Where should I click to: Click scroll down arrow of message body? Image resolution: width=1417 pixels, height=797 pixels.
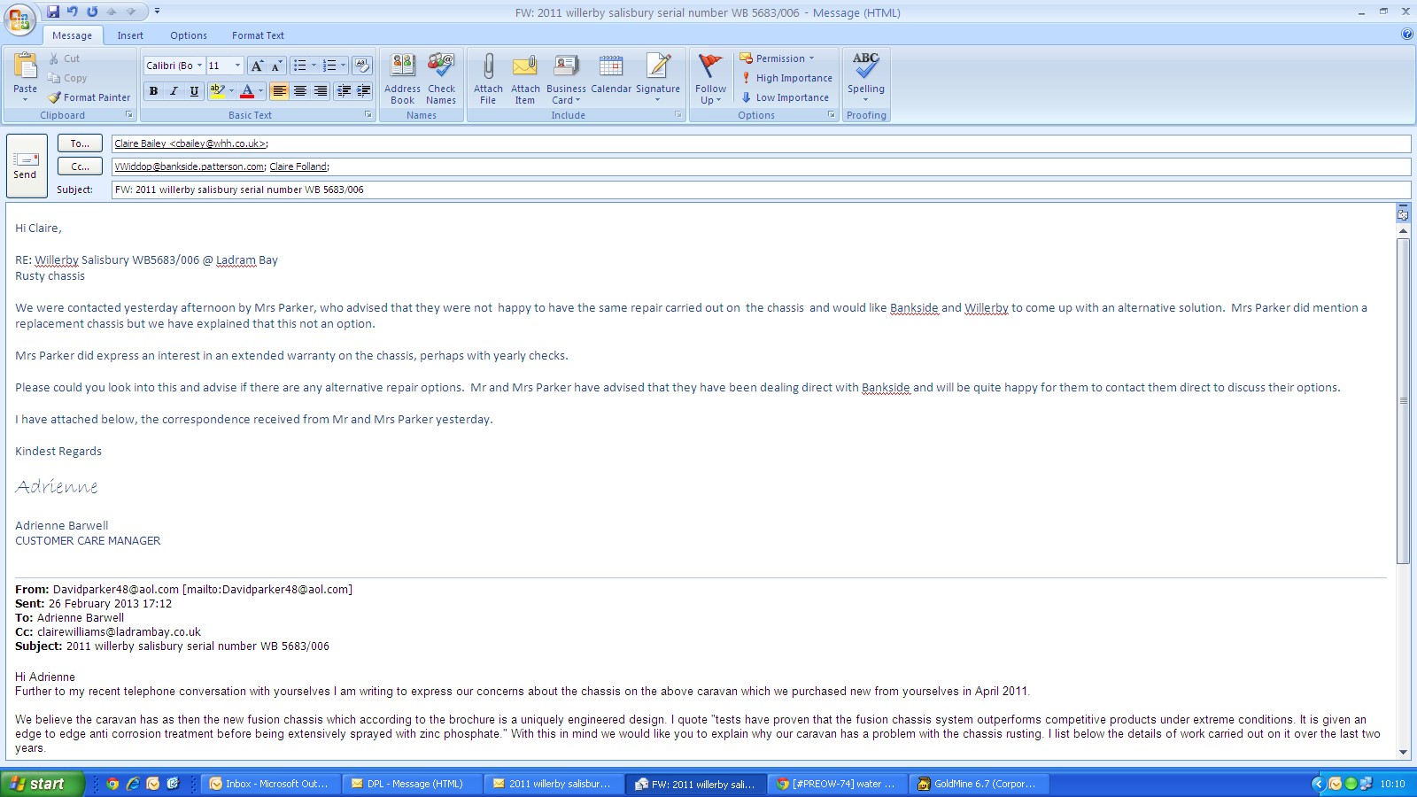coord(1403,752)
